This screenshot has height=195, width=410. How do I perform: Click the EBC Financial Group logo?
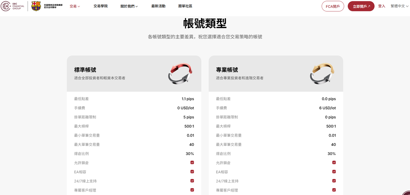click(12, 6)
